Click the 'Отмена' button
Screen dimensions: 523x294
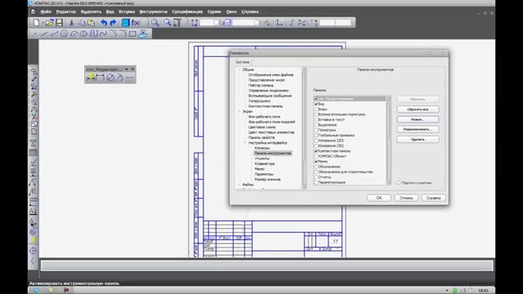coord(406,198)
